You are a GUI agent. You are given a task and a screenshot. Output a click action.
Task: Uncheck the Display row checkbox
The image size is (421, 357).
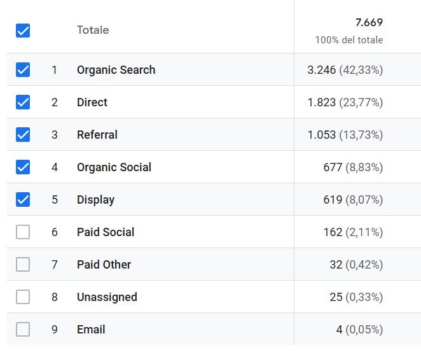coord(23,200)
